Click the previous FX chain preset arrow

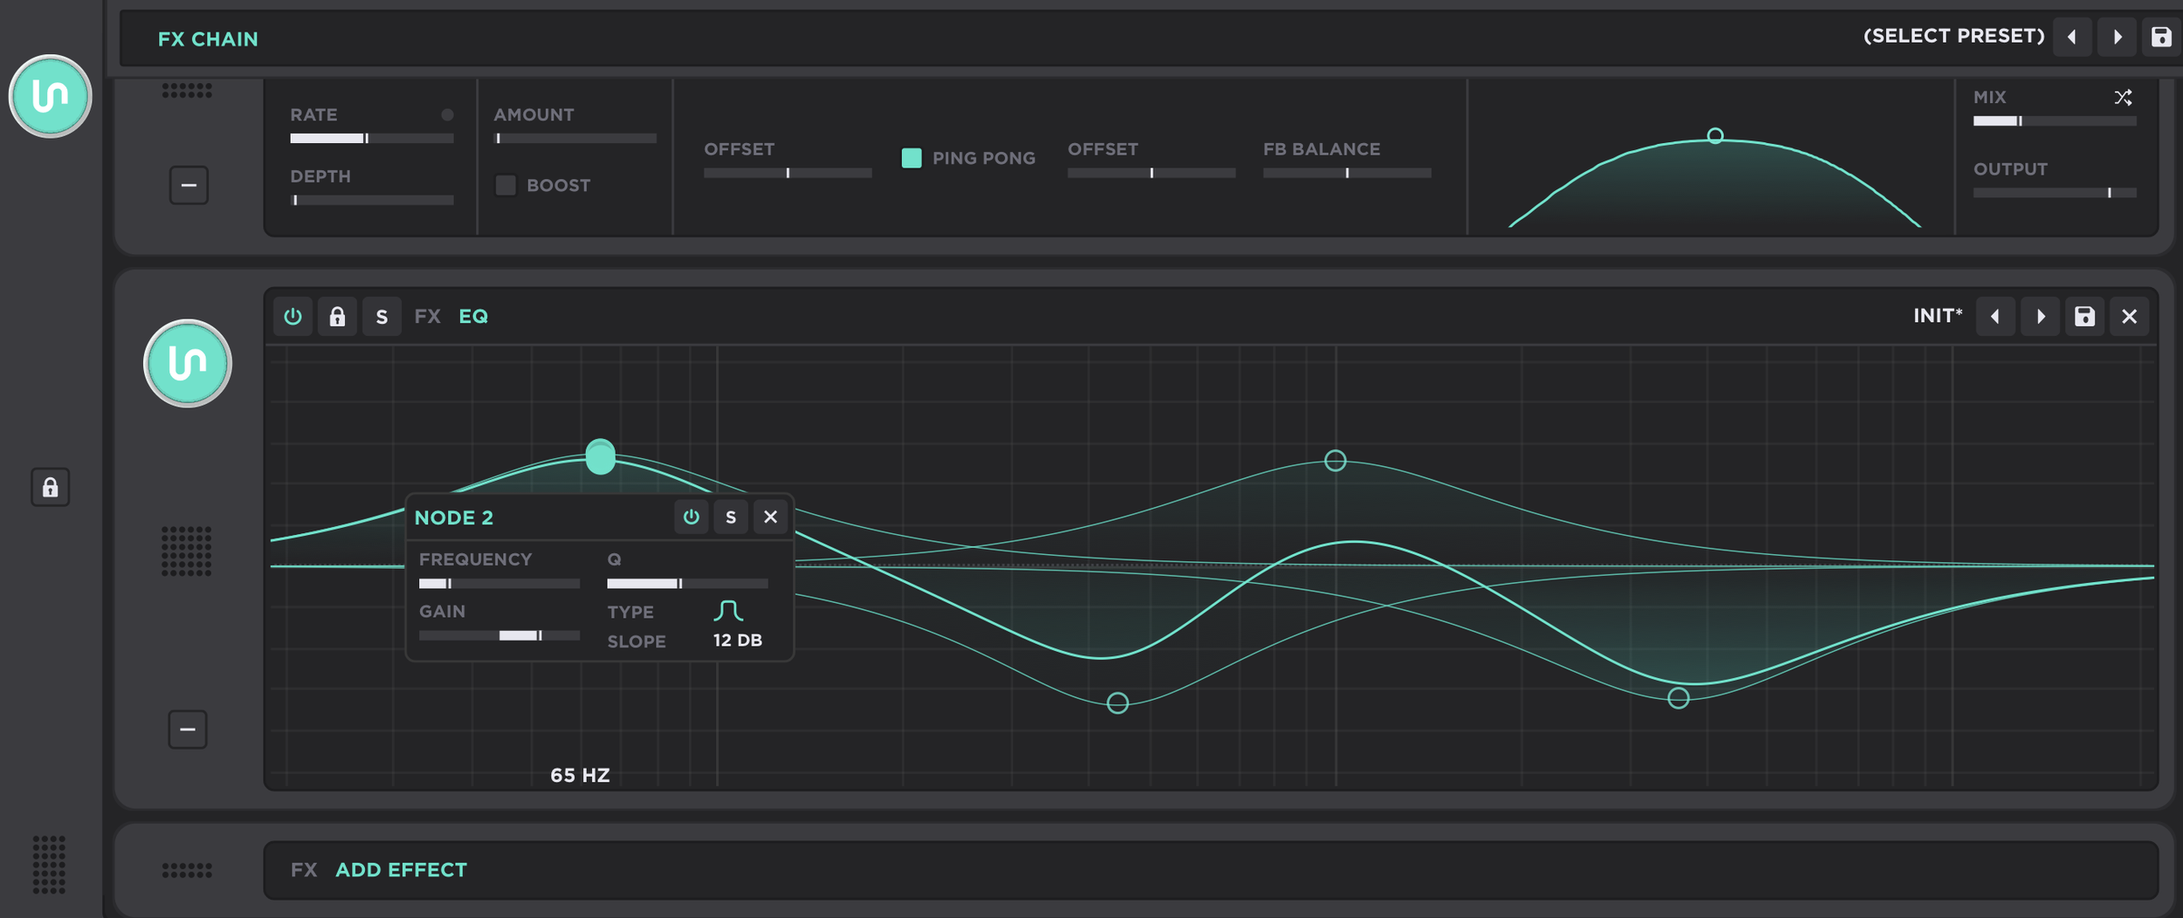(x=2071, y=38)
